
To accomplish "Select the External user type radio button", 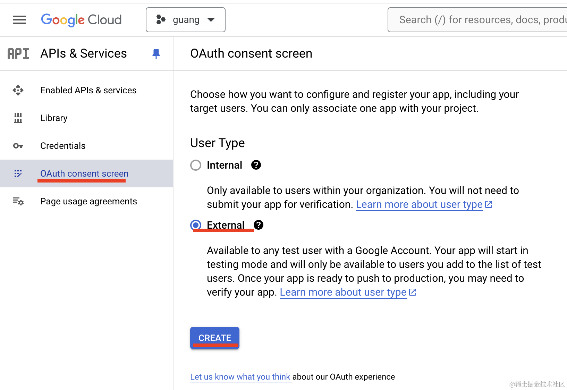I will click(196, 225).
